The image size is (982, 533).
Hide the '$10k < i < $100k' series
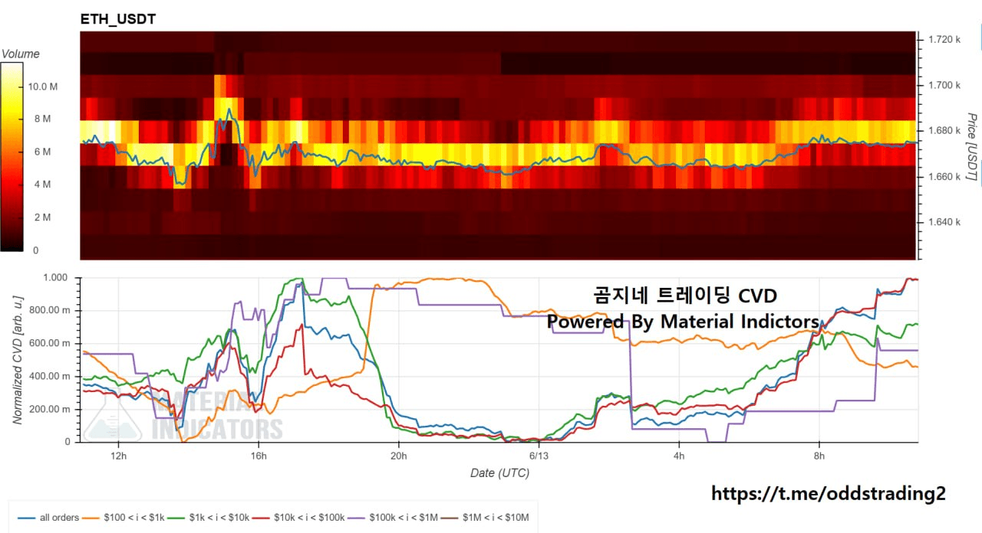(x=310, y=518)
